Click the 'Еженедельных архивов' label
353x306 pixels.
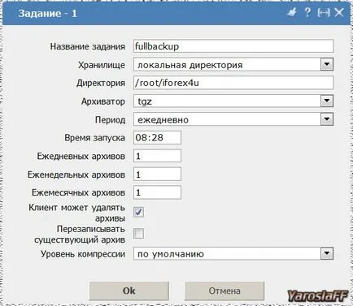76,175
